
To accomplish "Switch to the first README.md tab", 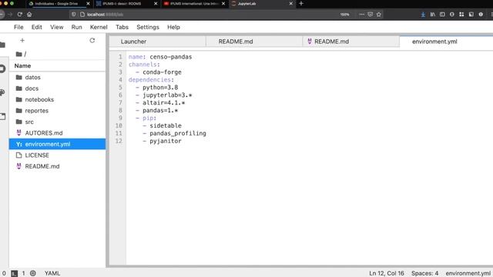I will click(254, 42).
